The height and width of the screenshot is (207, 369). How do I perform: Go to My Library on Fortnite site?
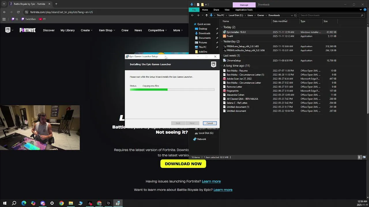(67, 30)
